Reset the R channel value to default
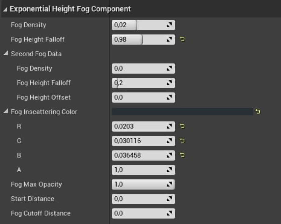The width and height of the screenshot is (281, 224). pos(183,126)
